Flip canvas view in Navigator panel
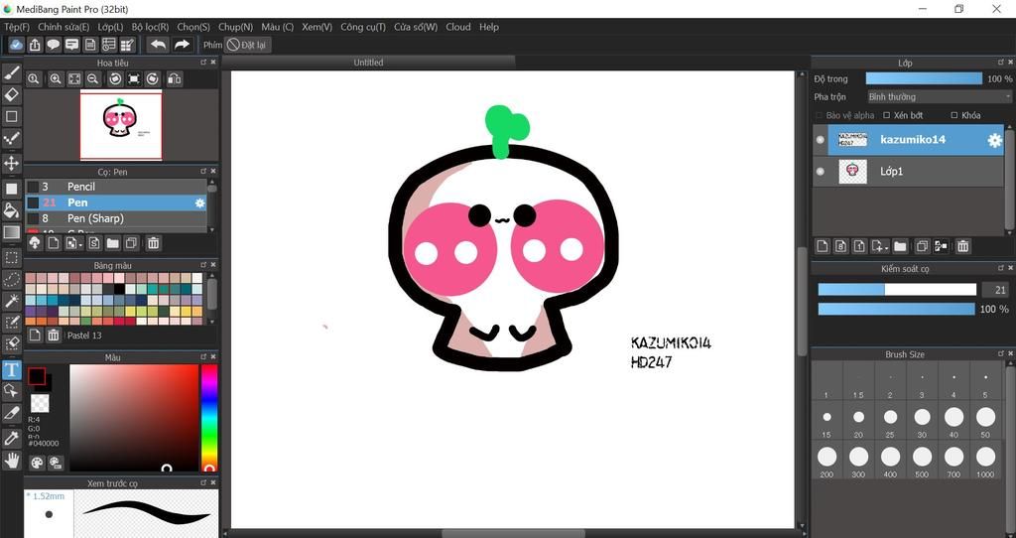Screen dimensions: 1016x538 (x=174, y=78)
